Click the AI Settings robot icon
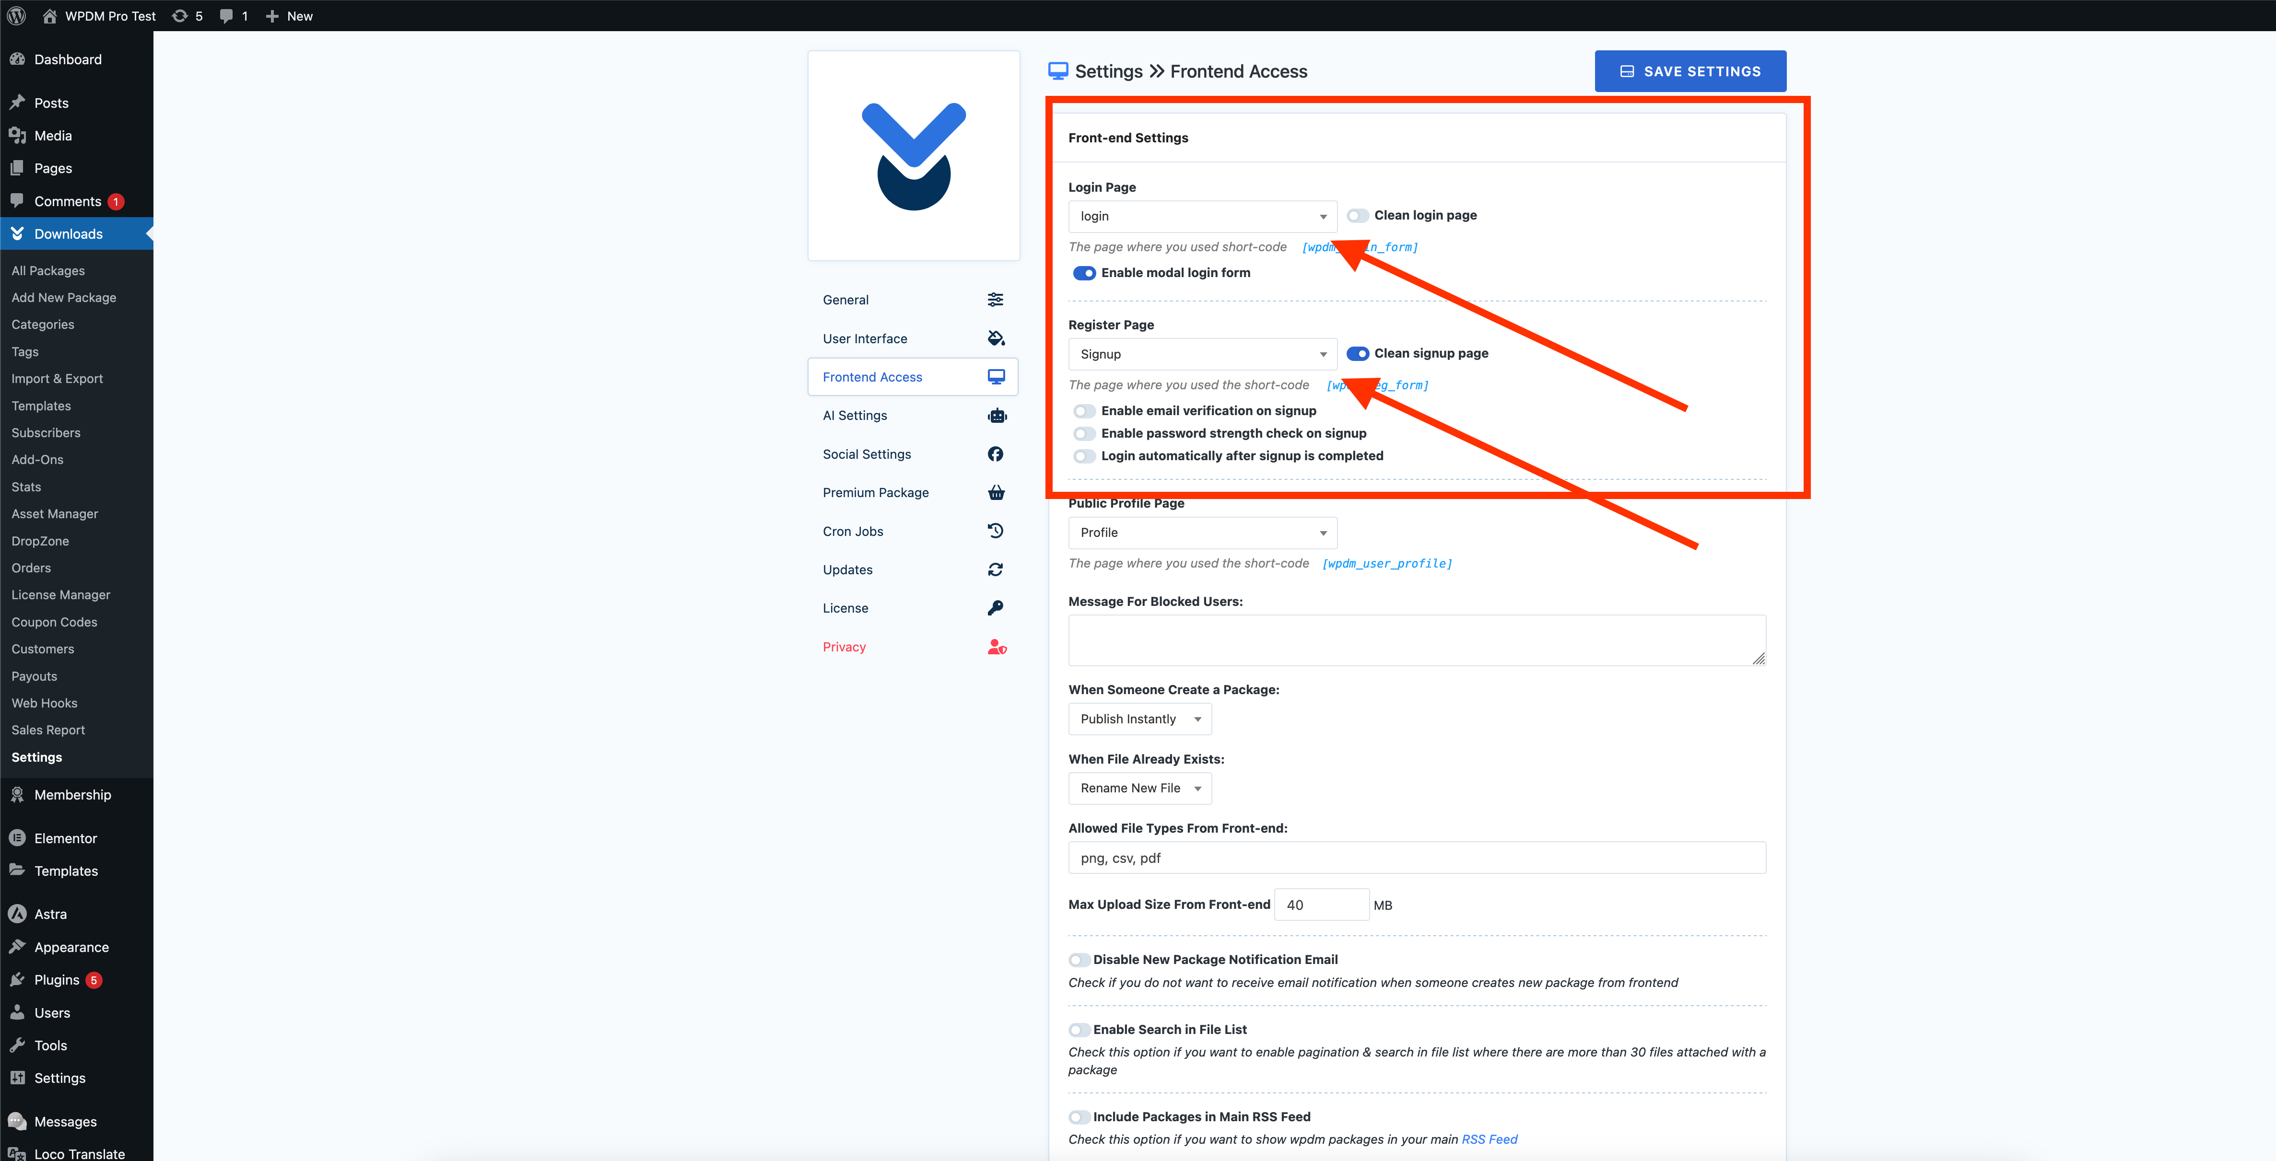This screenshot has height=1161, width=2276. pos(997,416)
